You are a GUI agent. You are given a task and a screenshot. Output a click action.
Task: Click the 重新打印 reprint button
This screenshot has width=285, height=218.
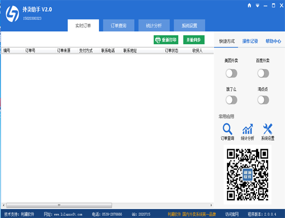(166, 40)
